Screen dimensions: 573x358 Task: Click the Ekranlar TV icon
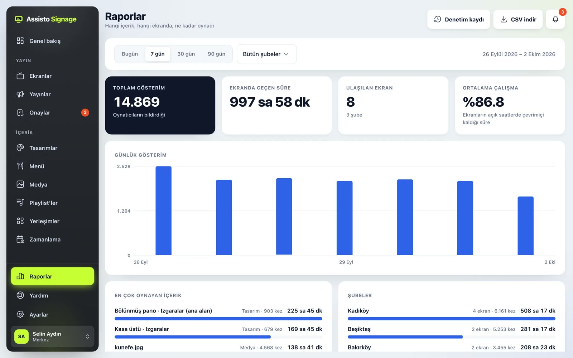pos(20,76)
